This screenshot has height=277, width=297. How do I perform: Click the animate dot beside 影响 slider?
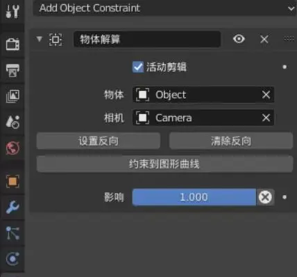(285, 197)
